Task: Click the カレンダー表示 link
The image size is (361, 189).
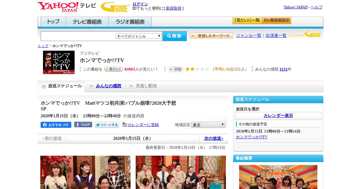Action: (278, 116)
